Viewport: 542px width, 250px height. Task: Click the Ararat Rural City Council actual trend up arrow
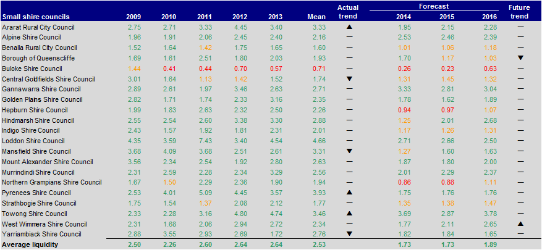tap(349, 27)
